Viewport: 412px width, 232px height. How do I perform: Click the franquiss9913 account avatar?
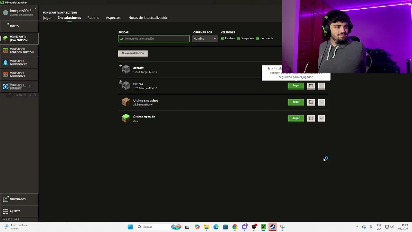pos(5,13)
